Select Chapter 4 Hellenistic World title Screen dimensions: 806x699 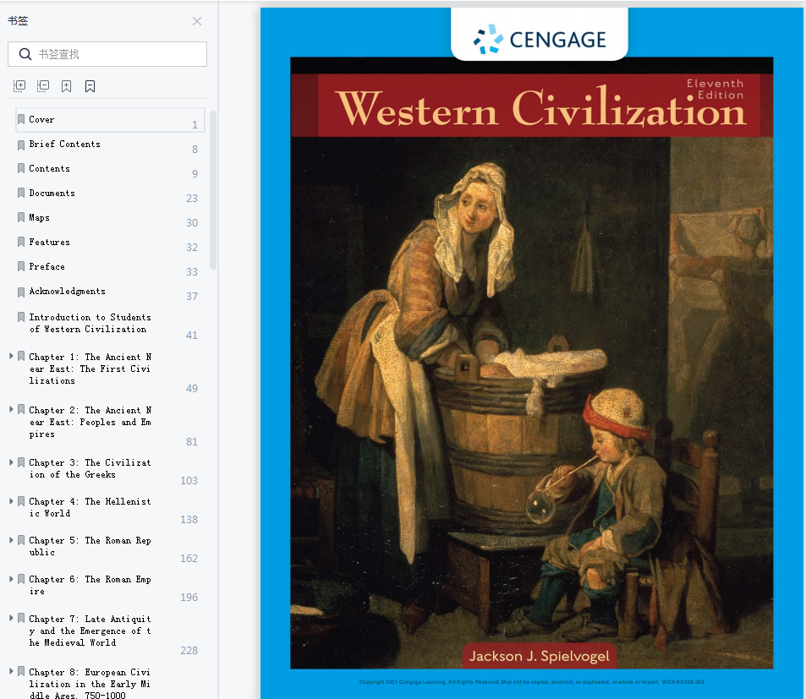click(90, 507)
